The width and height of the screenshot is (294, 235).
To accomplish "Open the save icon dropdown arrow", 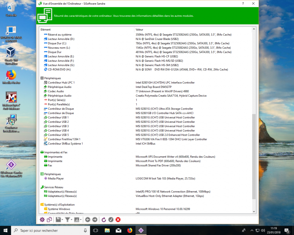I will [x=62, y=220].
